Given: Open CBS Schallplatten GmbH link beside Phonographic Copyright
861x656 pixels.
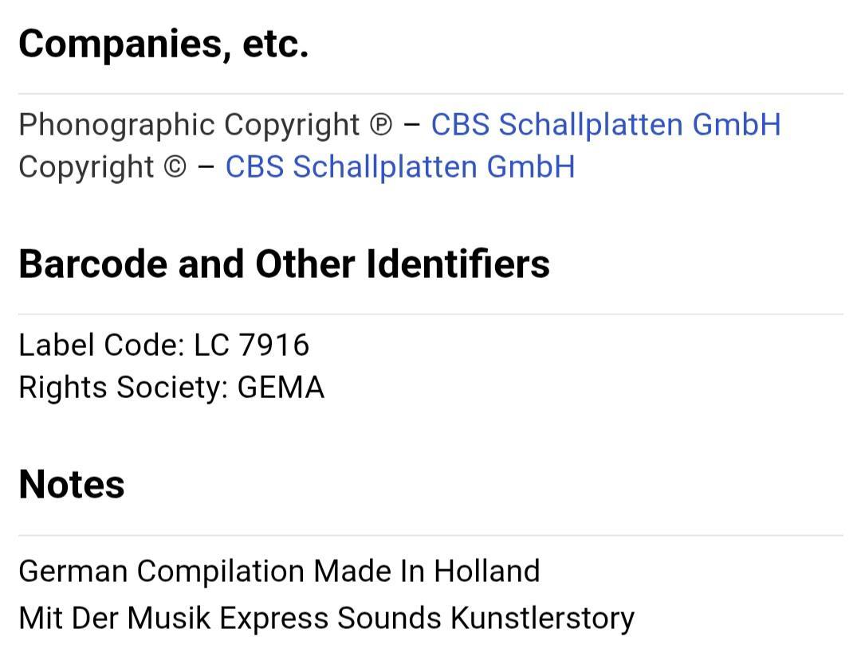Looking at the screenshot, I should tap(605, 125).
